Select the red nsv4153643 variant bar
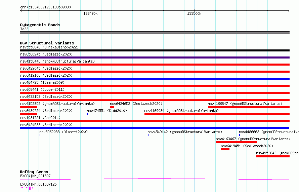The width and height of the screenshot is (299, 192). [x=273, y=156]
